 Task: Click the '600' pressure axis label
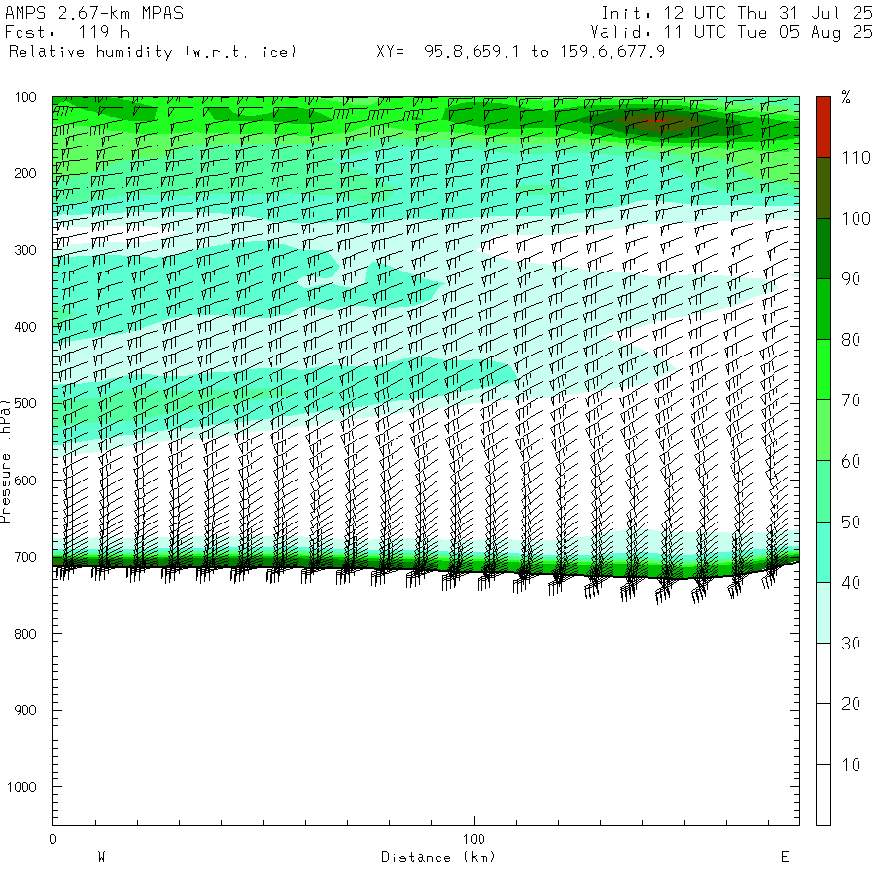(x=25, y=481)
